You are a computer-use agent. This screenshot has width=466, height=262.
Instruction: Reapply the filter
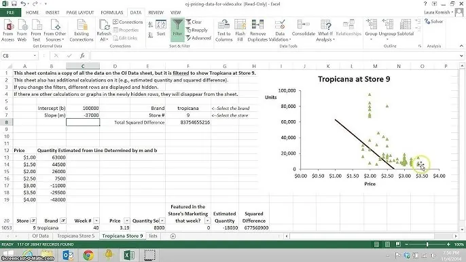tap(196, 30)
